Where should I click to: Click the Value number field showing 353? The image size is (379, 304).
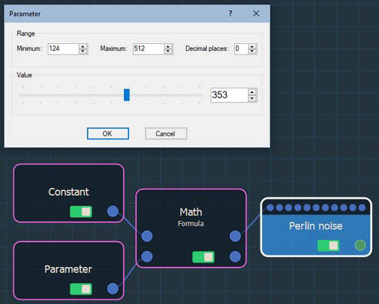(x=229, y=95)
